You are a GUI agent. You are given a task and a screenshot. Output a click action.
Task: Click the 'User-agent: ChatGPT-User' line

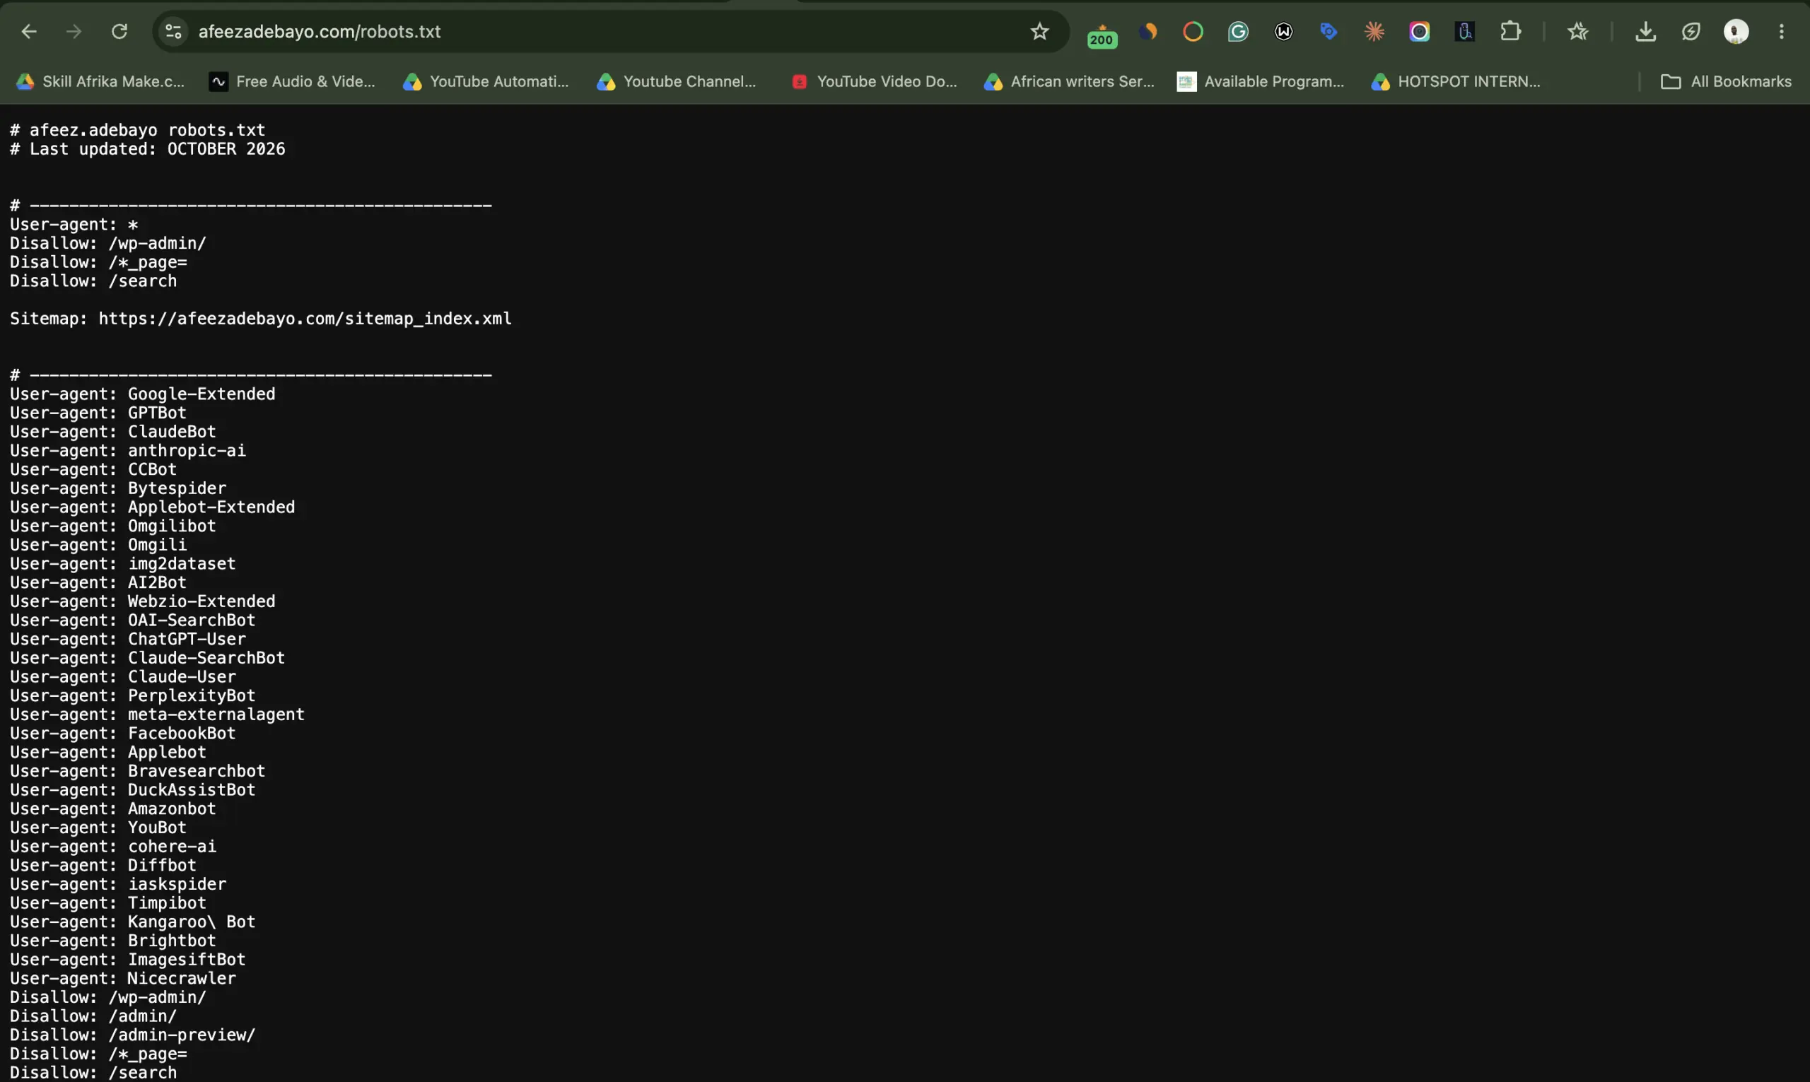click(127, 640)
